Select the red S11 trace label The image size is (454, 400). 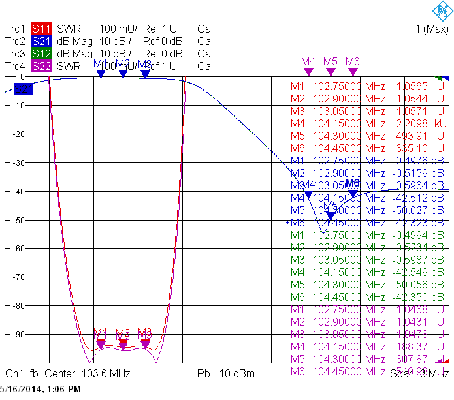tap(41, 29)
